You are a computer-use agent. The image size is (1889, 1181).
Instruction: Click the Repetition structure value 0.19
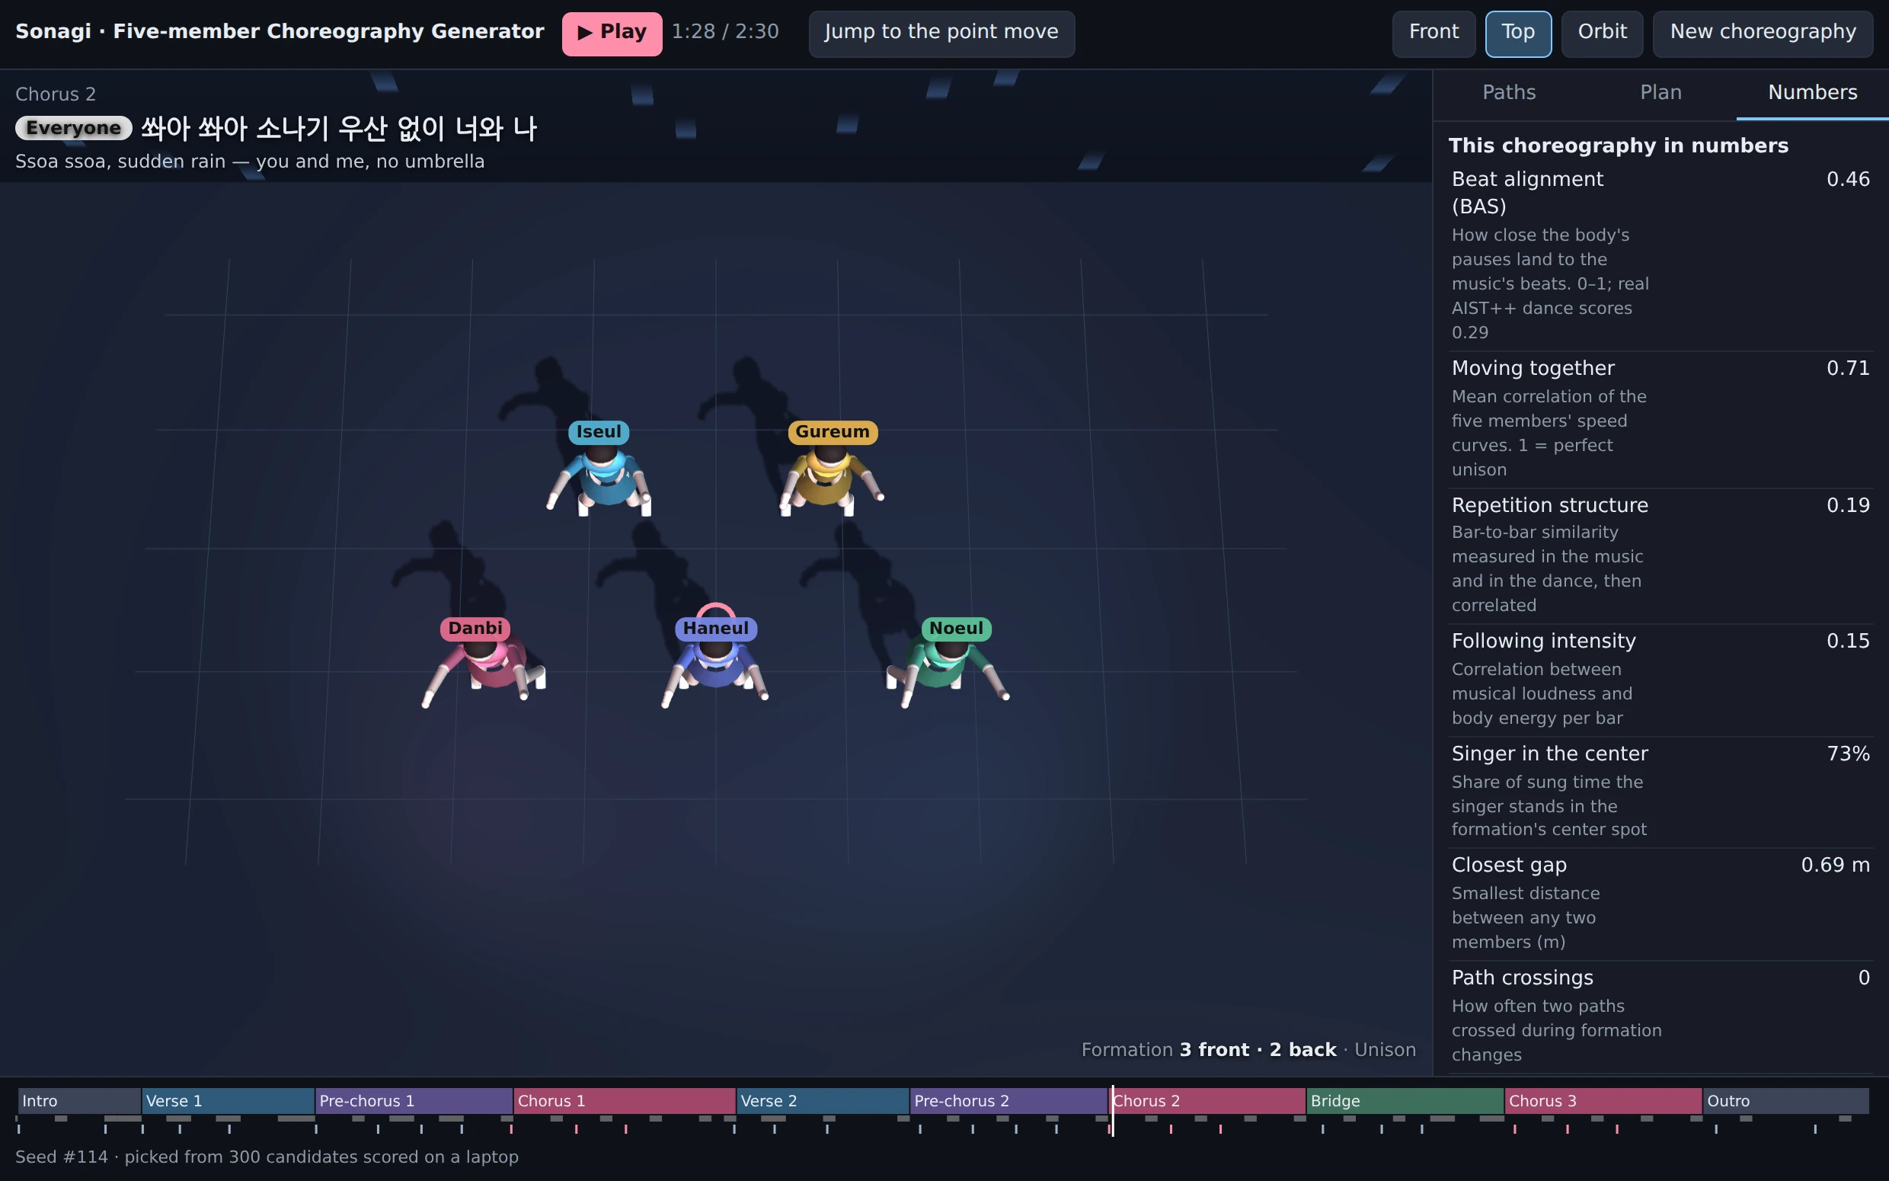pyautogui.click(x=1848, y=505)
